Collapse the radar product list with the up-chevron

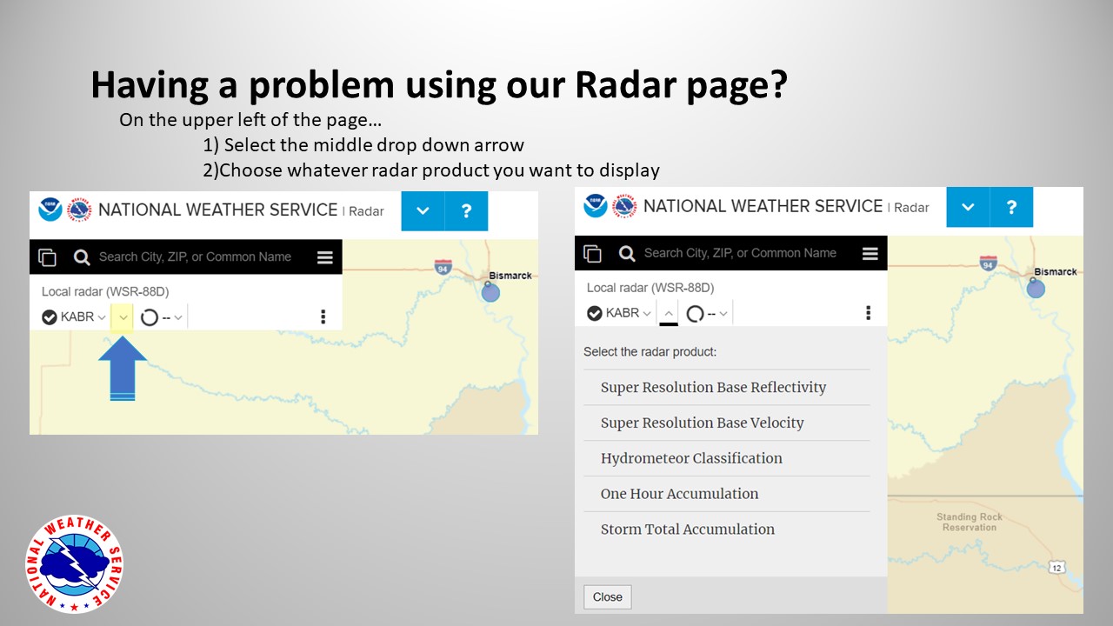[668, 314]
